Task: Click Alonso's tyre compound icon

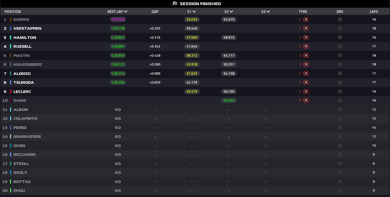Action: (x=306, y=73)
